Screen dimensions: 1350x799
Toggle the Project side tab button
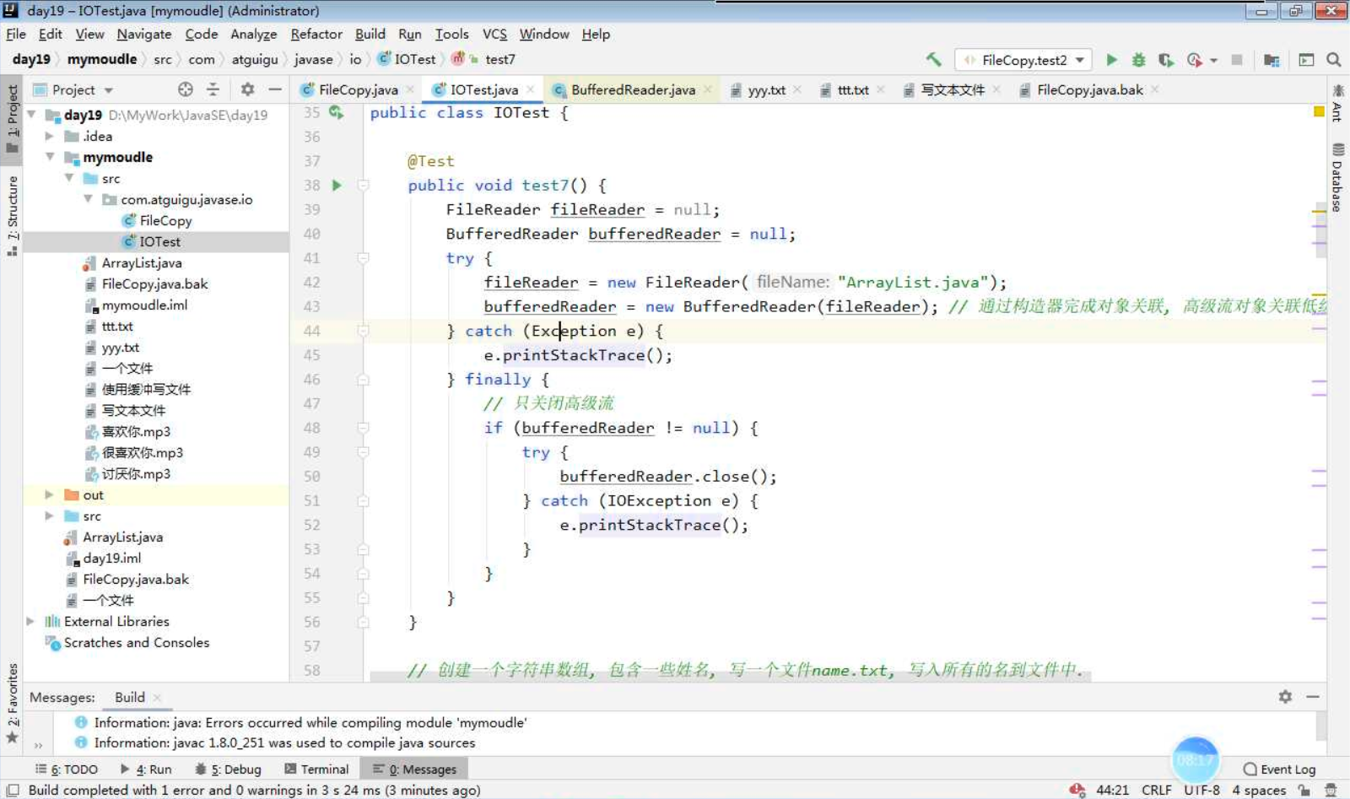[x=12, y=120]
